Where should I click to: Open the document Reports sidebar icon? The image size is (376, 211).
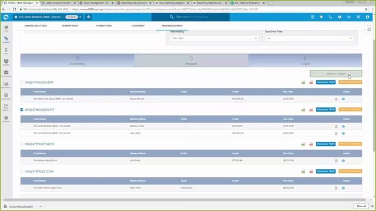point(6,107)
